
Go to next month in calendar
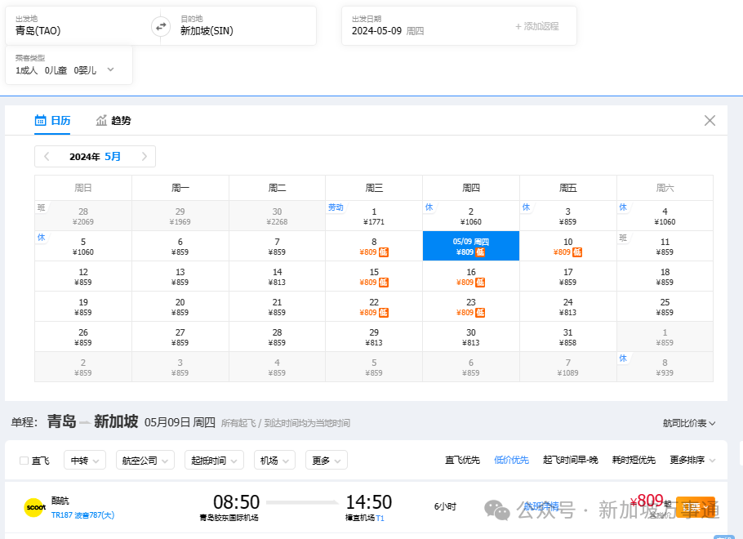145,157
